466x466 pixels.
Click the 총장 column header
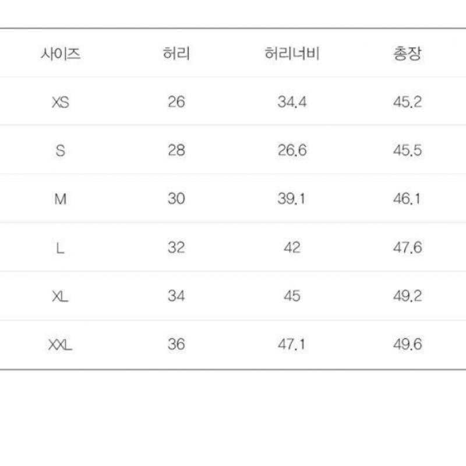pos(407,55)
